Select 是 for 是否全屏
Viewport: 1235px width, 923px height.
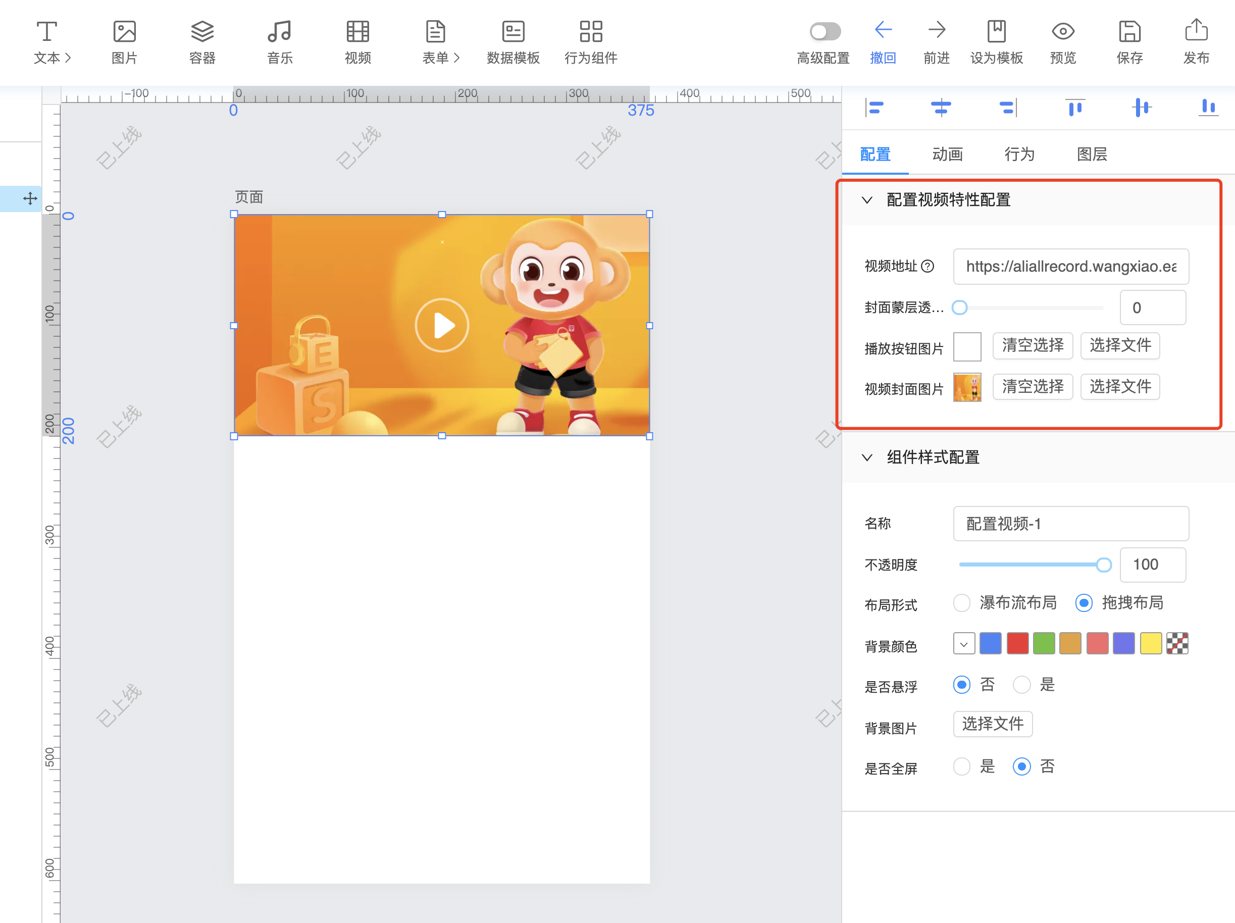click(x=961, y=766)
